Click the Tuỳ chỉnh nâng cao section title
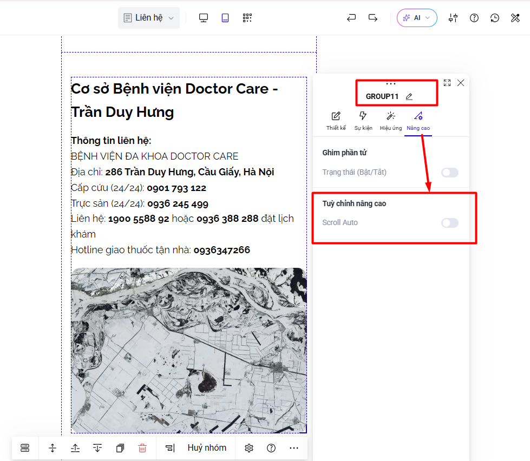 click(354, 203)
